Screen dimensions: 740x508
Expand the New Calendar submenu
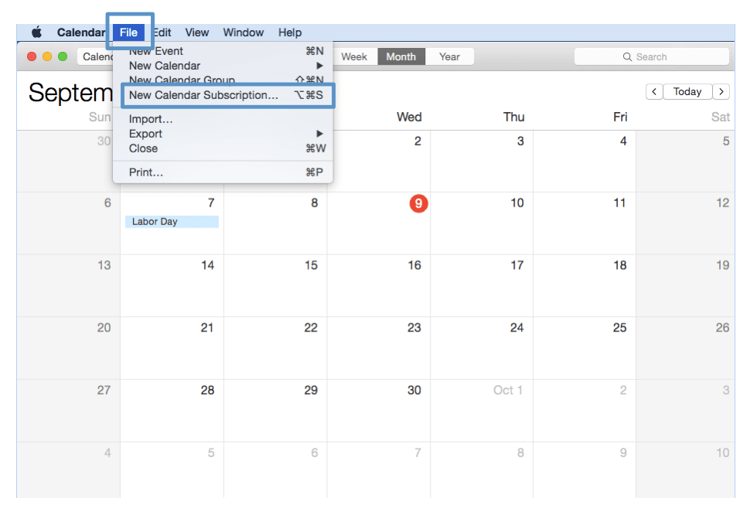click(x=224, y=66)
